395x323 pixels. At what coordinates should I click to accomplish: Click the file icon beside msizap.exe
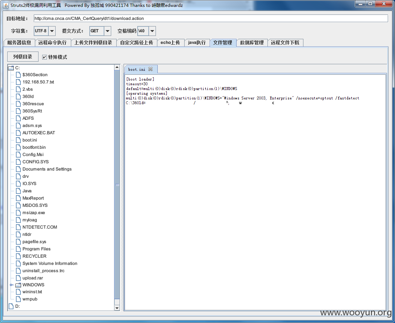click(x=18, y=213)
